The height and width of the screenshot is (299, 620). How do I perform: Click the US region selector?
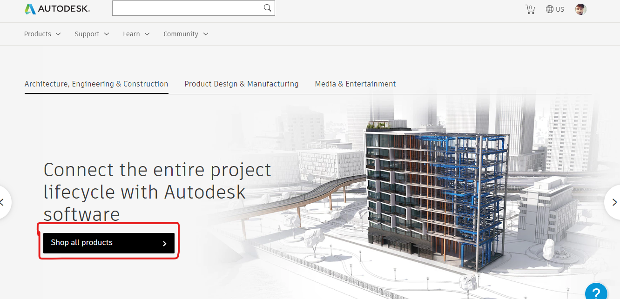[555, 9]
